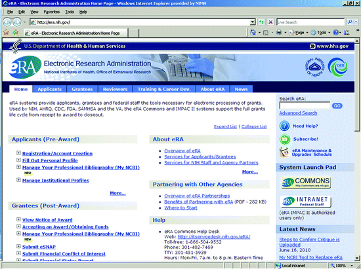361x269 pixels.
Task: Open the Page menu dropdown in toolbar
Action: point(299,33)
